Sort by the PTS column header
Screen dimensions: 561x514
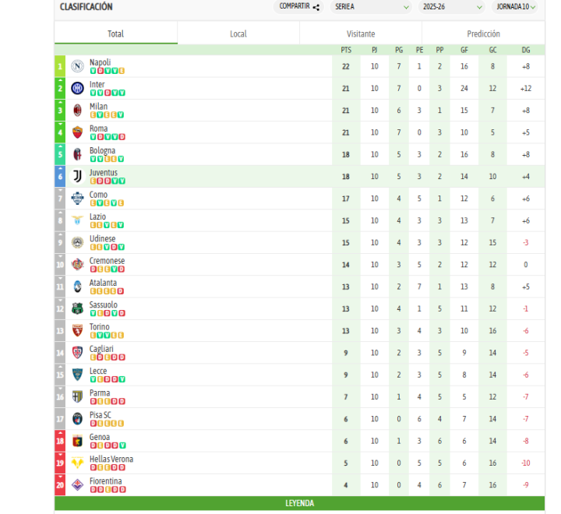pyautogui.click(x=346, y=50)
